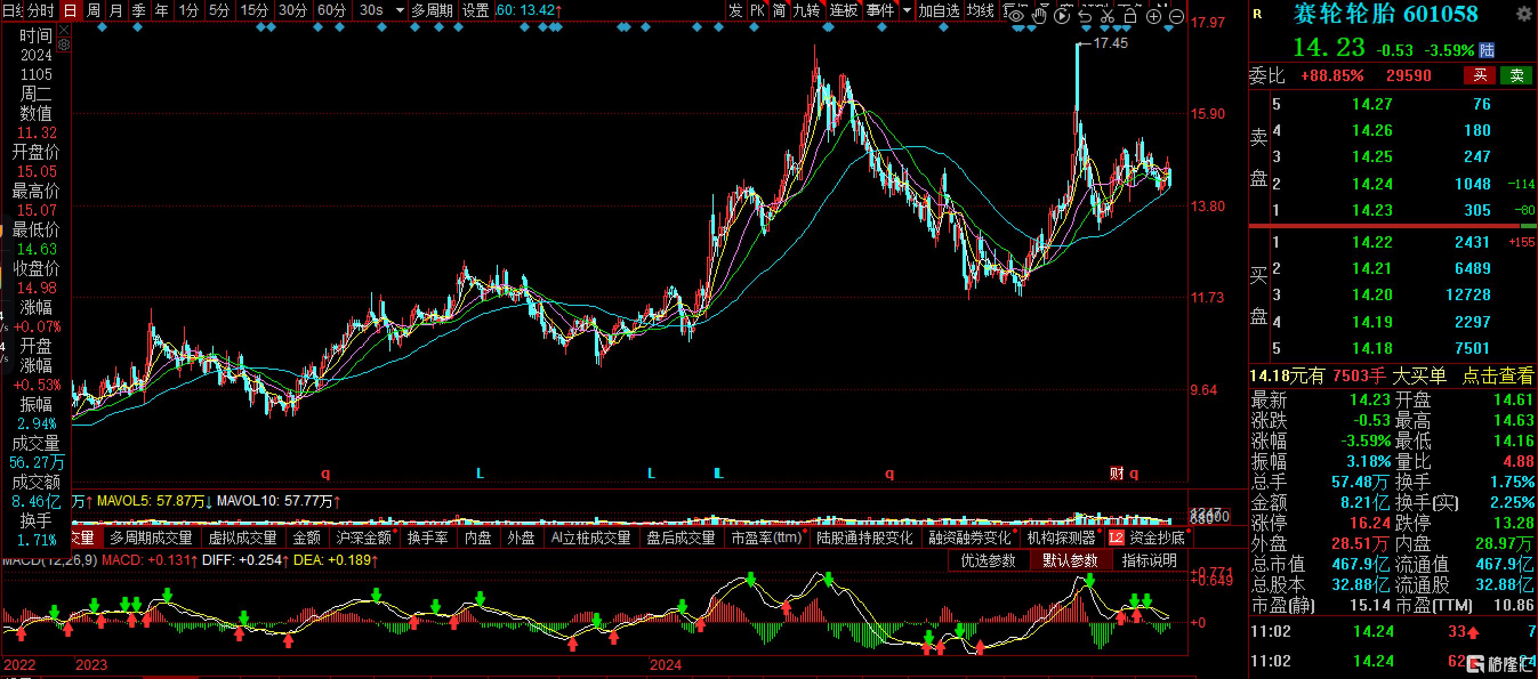Viewport: 1538px width, 679px height.
Task: Click 优选参数 for MACD
Action: [988, 561]
